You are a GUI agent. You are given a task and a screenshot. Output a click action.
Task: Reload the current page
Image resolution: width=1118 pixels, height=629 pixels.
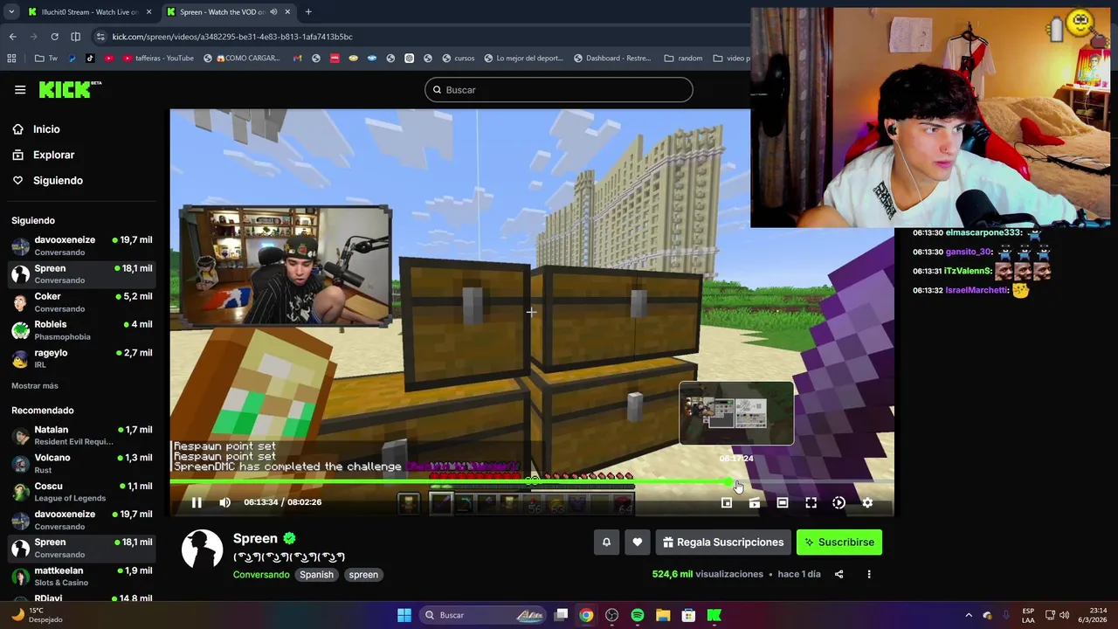pyautogui.click(x=54, y=37)
